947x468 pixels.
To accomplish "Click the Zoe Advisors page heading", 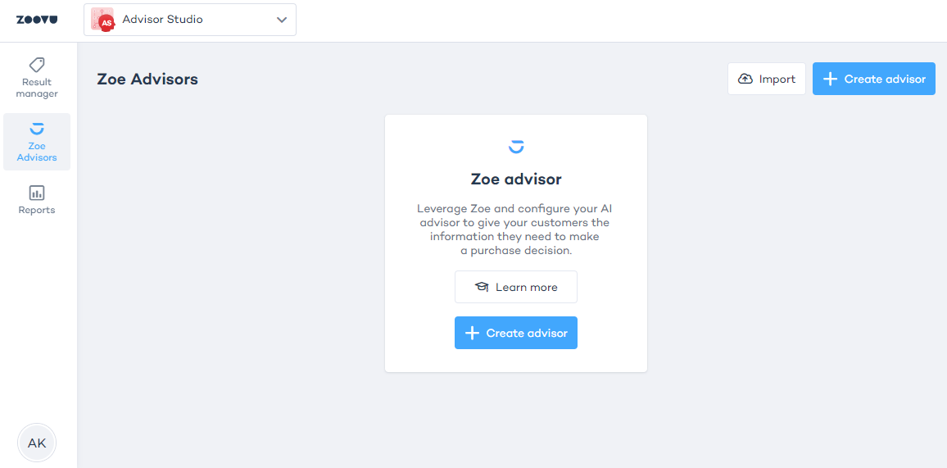I will point(147,80).
